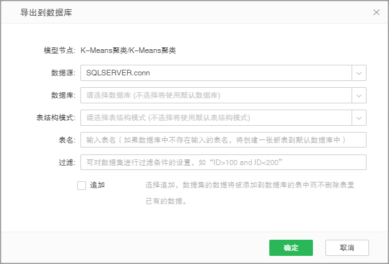Expand the 请选择表结构模式 selection field
The height and width of the screenshot is (264, 389).
216,118
